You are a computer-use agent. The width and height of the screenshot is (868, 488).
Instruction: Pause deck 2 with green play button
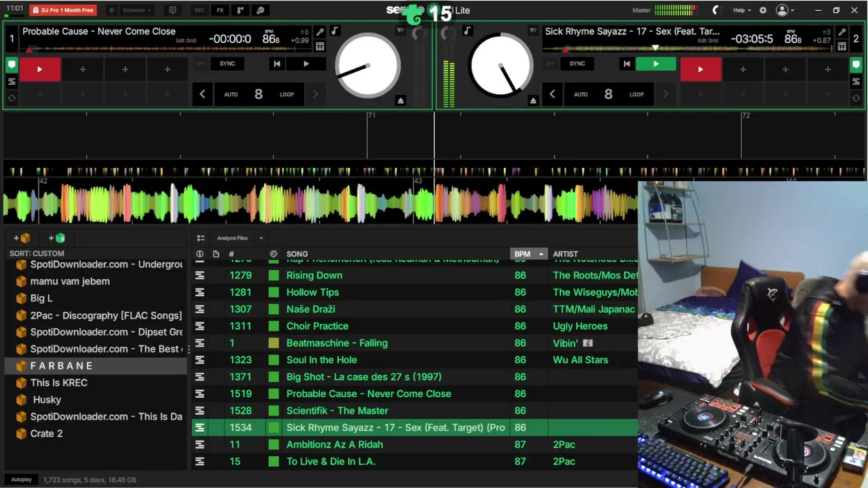656,64
